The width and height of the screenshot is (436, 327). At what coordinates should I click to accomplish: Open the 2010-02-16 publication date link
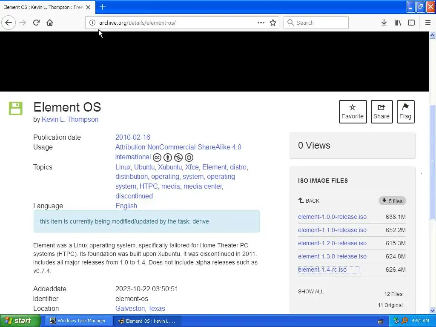133,137
